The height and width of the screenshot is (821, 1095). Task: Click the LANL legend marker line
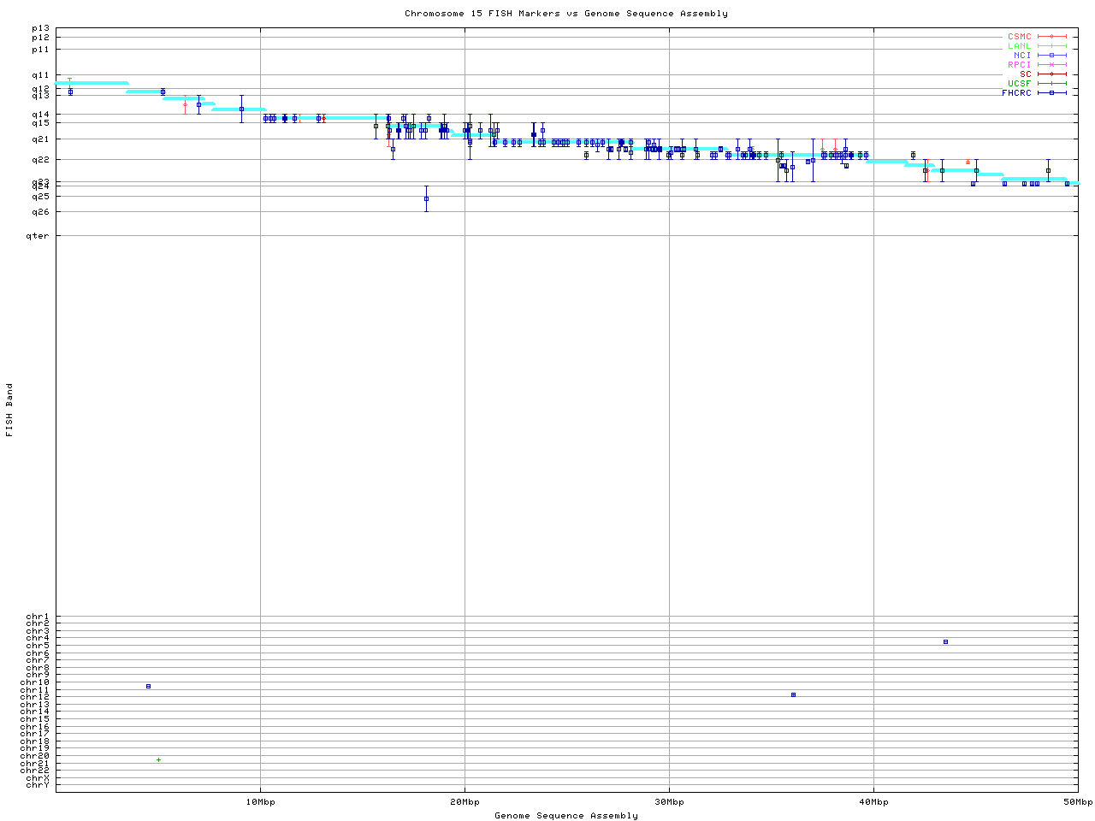click(1051, 46)
